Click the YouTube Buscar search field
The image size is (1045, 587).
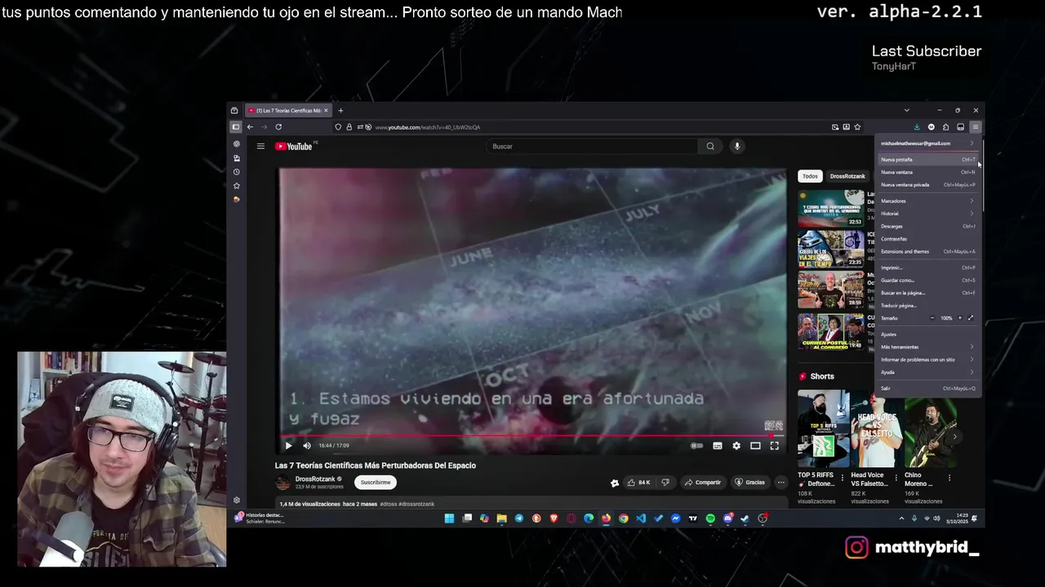coord(592,147)
